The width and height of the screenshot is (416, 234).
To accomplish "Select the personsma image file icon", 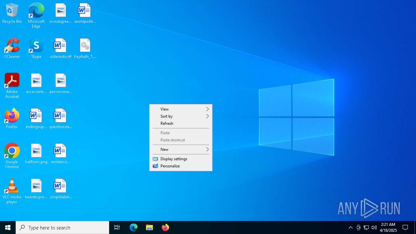I will tap(60, 84).
